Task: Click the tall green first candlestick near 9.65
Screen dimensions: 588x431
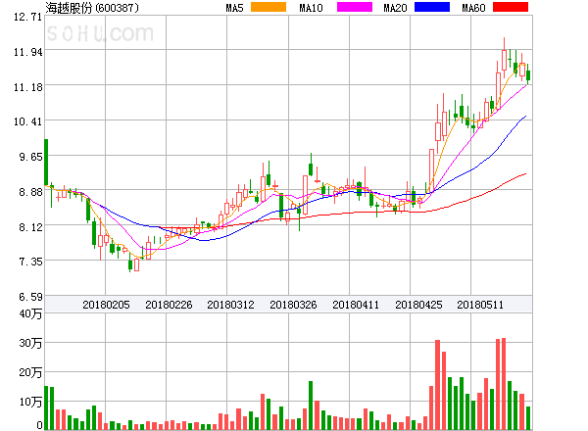Action: (x=46, y=163)
